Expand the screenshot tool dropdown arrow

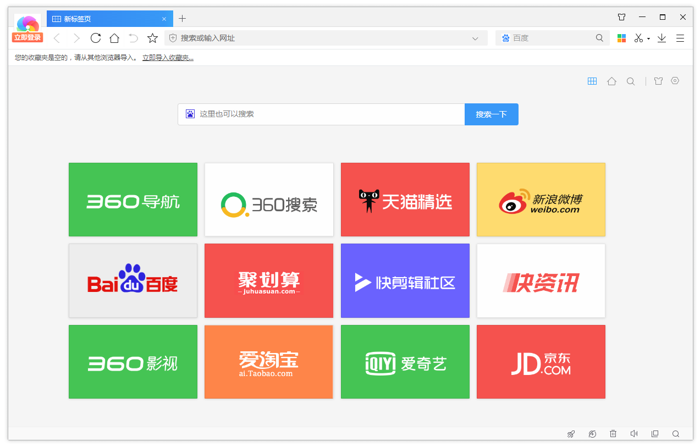648,38
